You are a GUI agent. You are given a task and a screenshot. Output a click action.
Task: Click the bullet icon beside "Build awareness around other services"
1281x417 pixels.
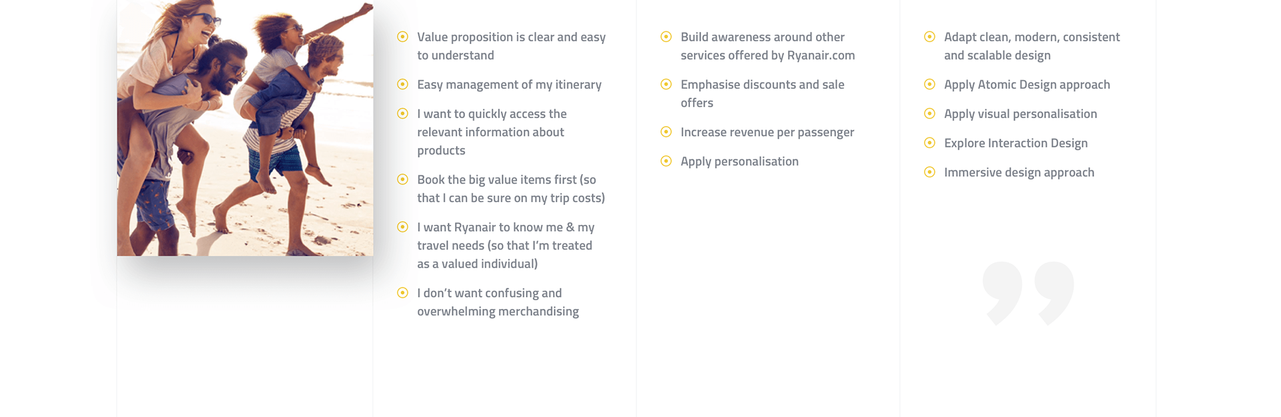point(666,37)
